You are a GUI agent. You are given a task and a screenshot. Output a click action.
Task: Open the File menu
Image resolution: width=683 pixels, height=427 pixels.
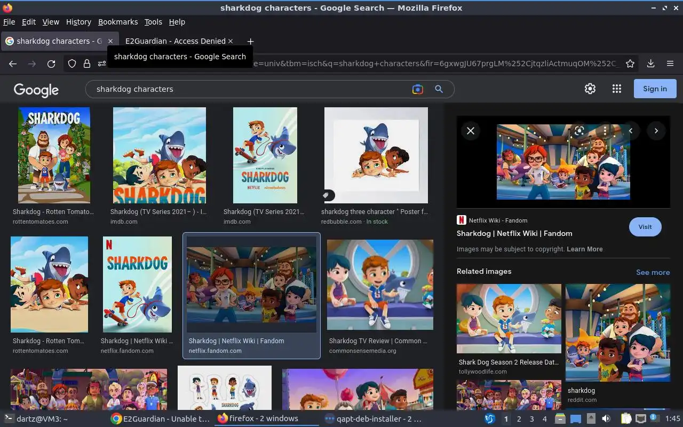[9, 22]
